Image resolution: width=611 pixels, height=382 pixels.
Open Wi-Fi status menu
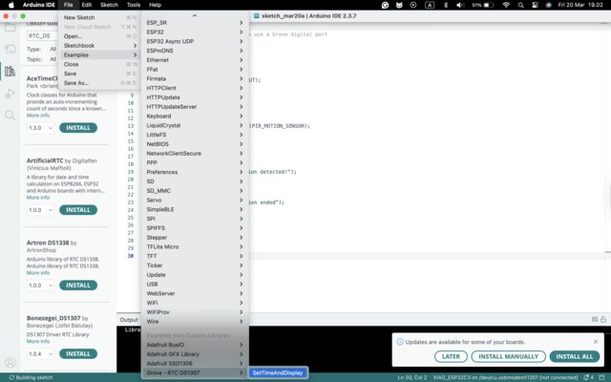tap(506, 5)
